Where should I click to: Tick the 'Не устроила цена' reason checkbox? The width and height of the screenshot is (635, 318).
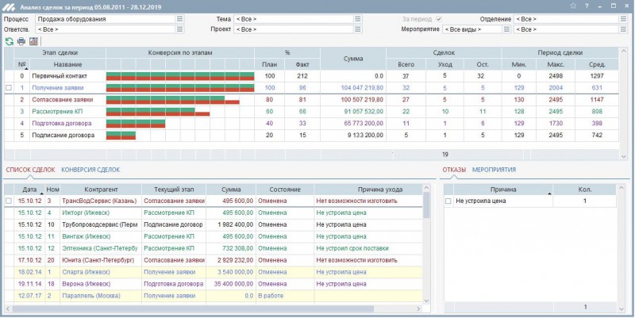click(x=448, y=202)
